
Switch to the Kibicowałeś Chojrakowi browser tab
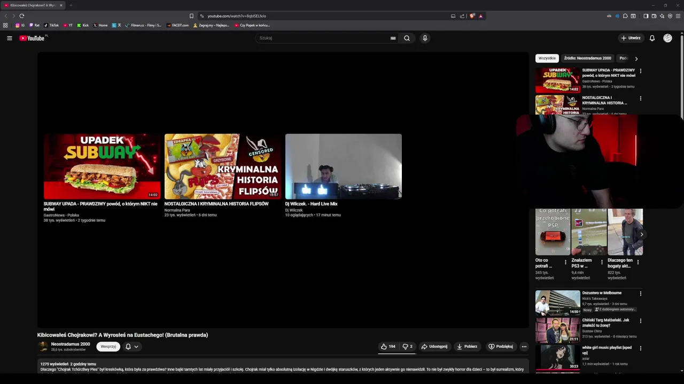coord(33,5)
